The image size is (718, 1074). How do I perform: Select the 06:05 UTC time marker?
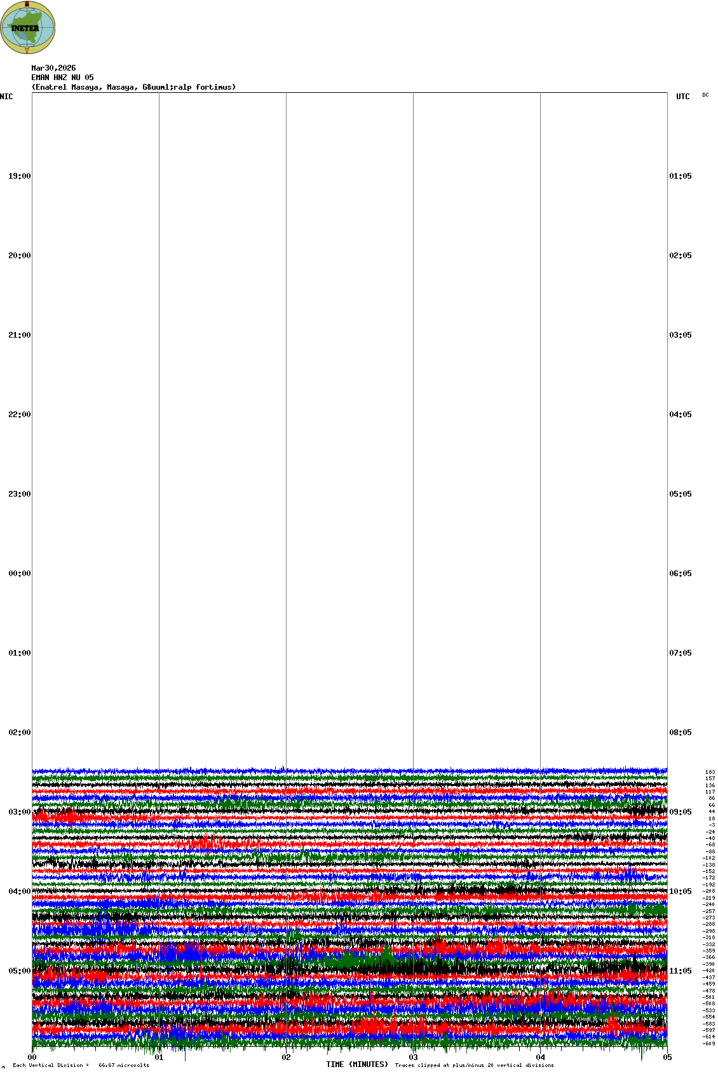(x=681, y=574)
